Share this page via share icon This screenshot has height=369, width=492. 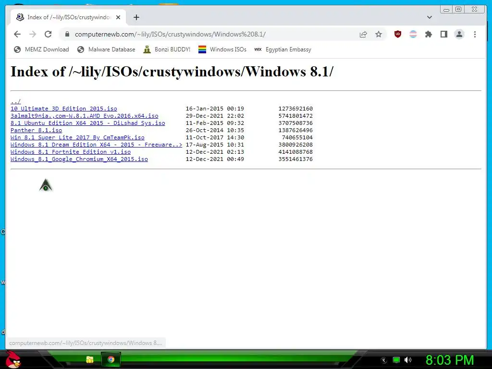[x=363, y=34]
